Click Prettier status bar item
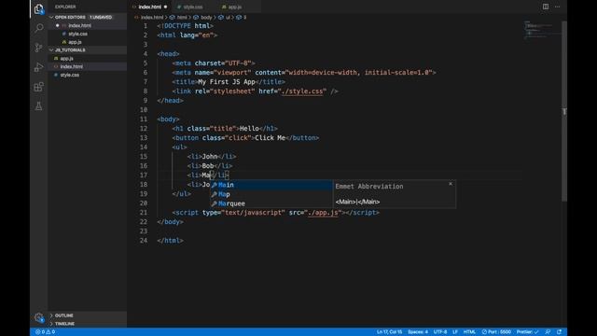 pos(527,332)
